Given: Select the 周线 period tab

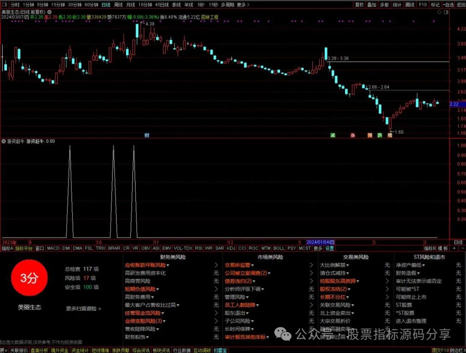Looking at the screenshot, I should click(118, 5).
